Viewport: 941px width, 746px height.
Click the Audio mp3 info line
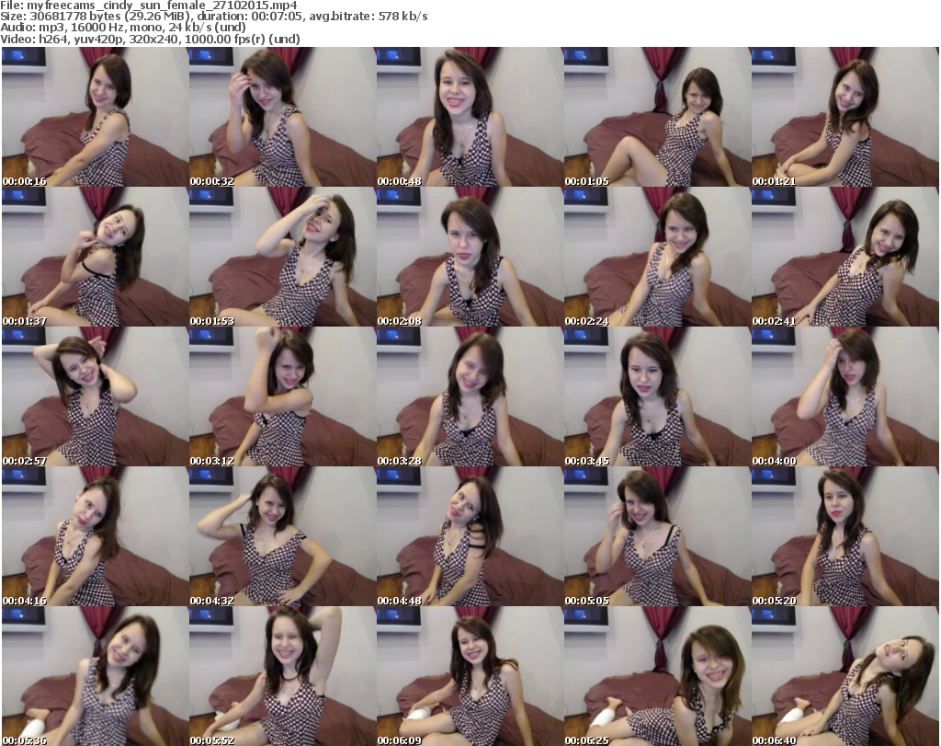point(123,28)
